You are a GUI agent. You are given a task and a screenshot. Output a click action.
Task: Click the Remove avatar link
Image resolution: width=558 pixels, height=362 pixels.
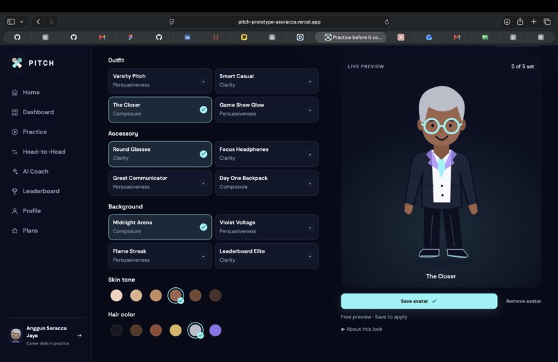tap(523, 301)
